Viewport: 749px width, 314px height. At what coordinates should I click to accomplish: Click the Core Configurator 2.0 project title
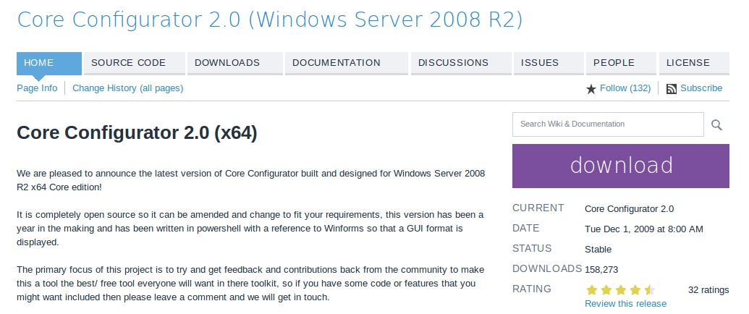[269, 20]
